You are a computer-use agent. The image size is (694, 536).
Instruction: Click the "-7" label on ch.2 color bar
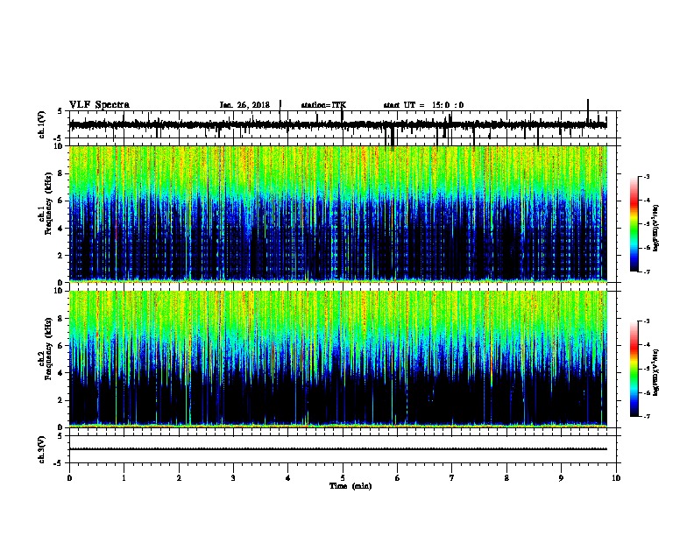pyautogui.click(x=646, y=417)
